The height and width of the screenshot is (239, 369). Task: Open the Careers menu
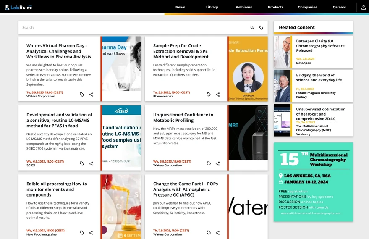(339, 7)
